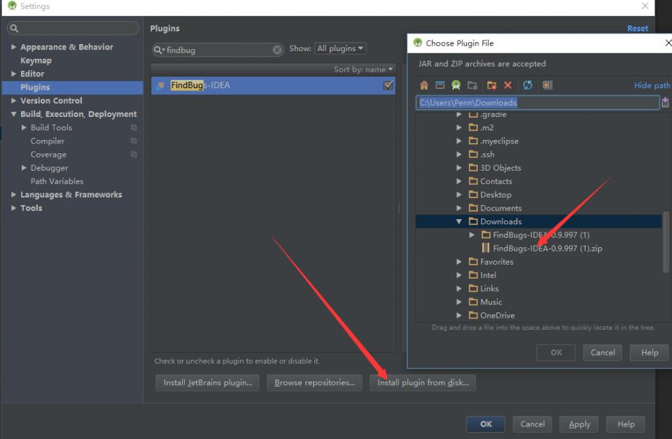Select Plugins in settings sidebar
The height and width of the screenshot is (439, 672).
pos(72,87)
